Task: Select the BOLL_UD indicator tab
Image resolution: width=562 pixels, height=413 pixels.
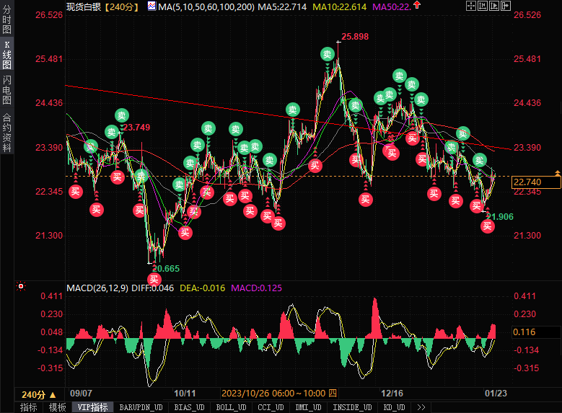Action: point(231,407)
